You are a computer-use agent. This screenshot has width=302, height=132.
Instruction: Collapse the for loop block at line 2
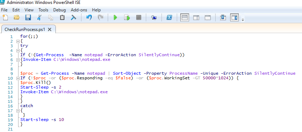pyautogui.click(x=18, y=41)
